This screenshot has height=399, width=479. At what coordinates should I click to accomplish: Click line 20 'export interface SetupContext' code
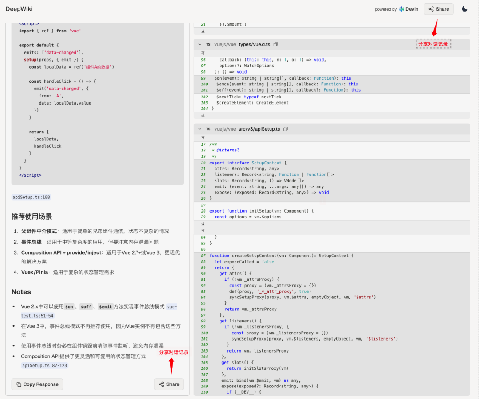point(248,163)
